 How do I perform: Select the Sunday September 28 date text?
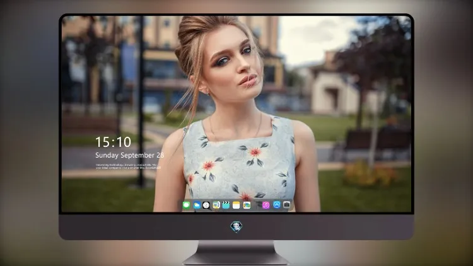pos(130,155)
